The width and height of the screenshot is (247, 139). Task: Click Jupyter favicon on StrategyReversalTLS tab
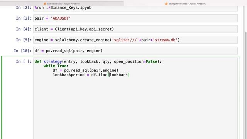click(x=166, y=3)
